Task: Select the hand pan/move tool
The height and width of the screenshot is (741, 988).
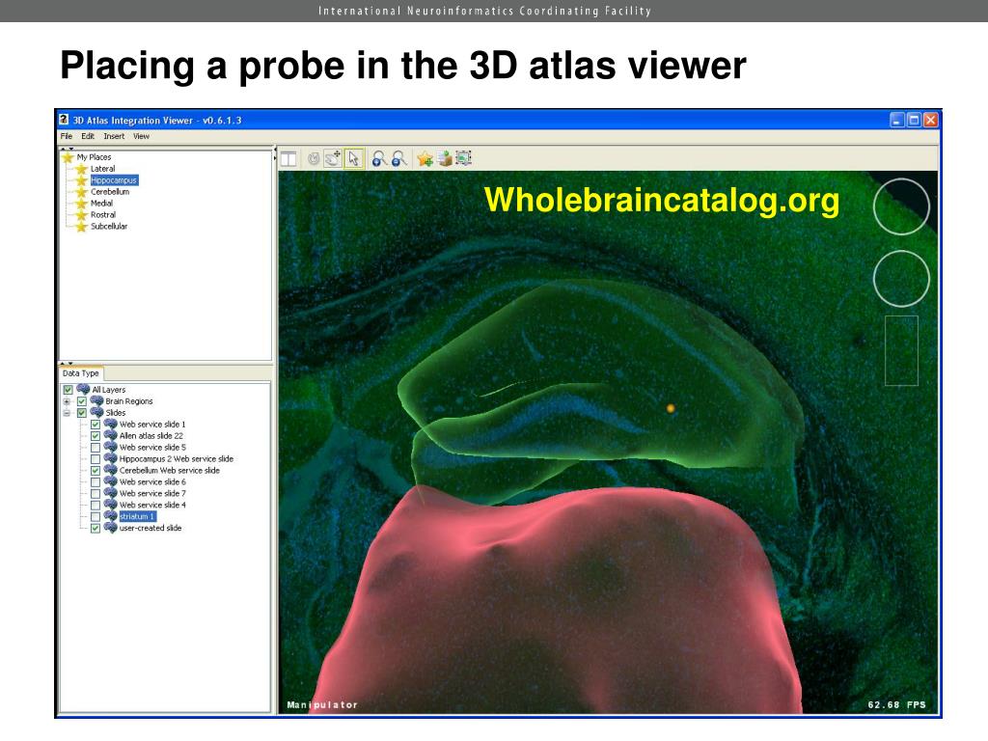Action: pos(333,159)
